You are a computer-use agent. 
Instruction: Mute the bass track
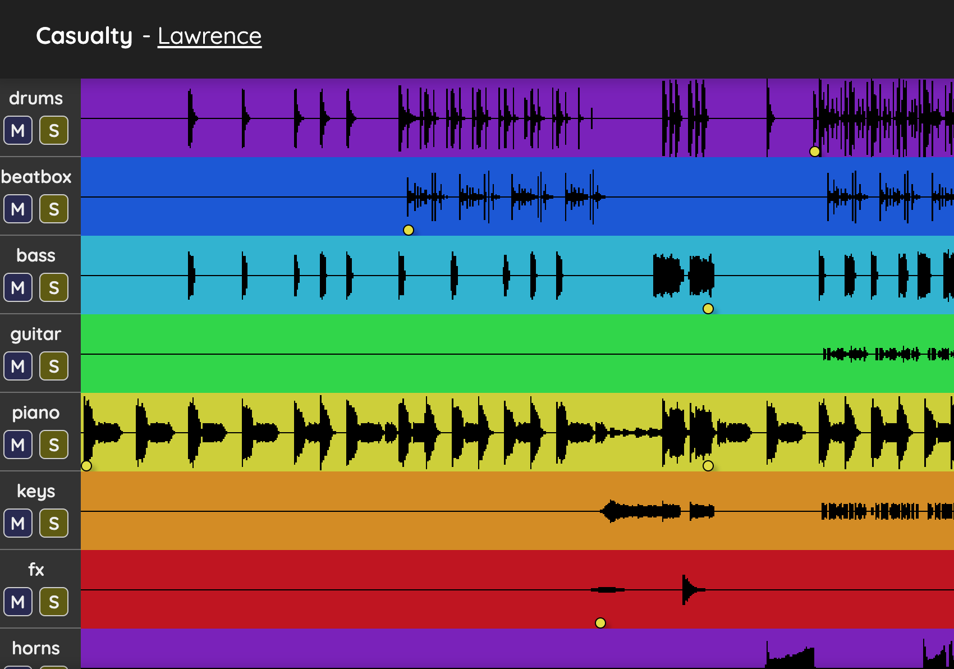(x=18, y=287)
